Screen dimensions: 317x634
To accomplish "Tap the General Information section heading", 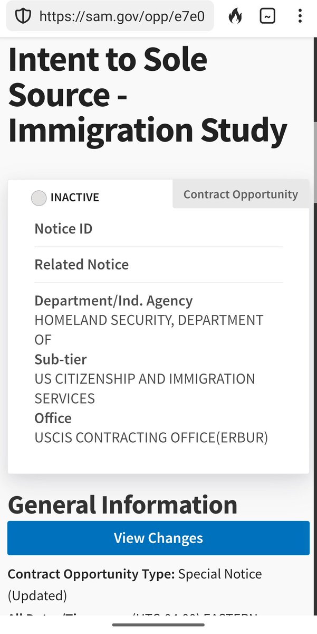I will coord(122,505).
